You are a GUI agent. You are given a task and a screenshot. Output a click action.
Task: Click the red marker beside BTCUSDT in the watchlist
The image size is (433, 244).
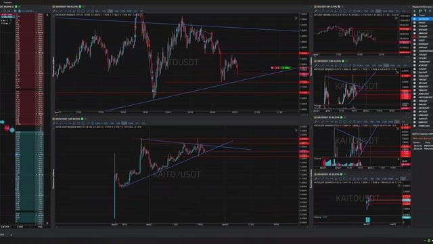pos(415,37)
